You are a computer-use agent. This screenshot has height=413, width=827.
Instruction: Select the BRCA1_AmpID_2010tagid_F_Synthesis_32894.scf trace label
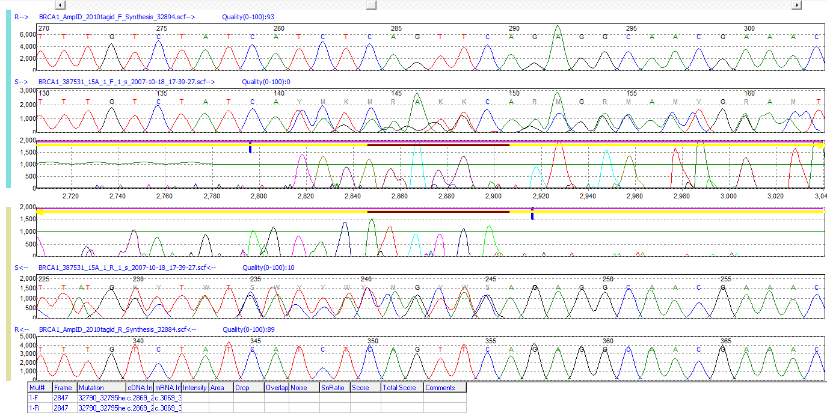[x=118, y=18]
